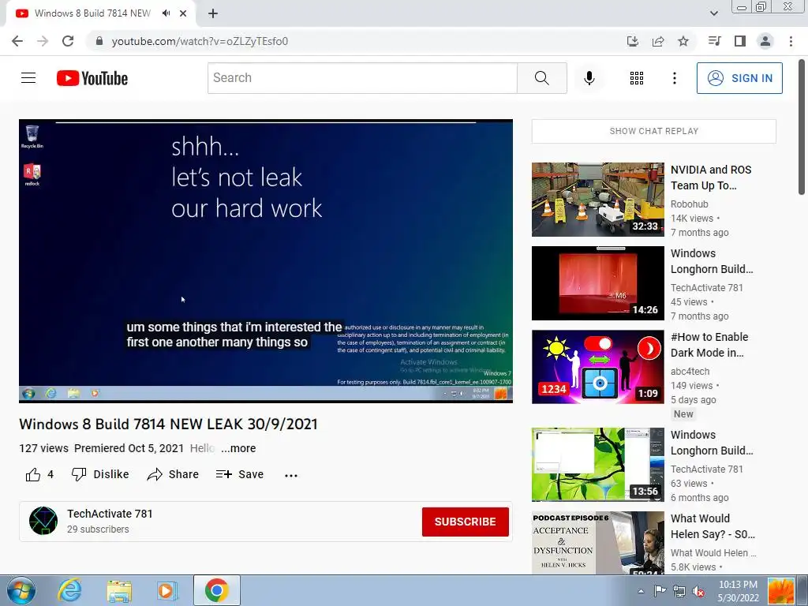This screenshot has width=808, height=606.
Task: Open the What Would Helen Say podcast thumbnail
Action: [598, 543]
